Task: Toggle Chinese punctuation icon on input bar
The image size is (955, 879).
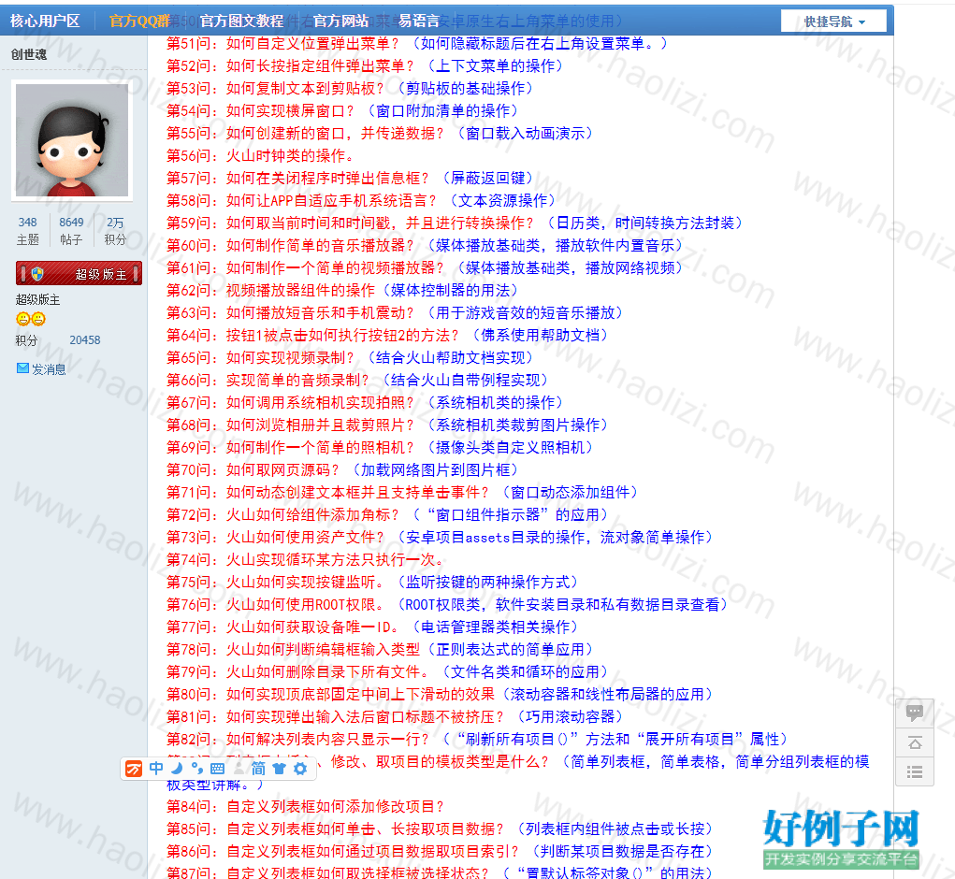Action: [196, 769]
